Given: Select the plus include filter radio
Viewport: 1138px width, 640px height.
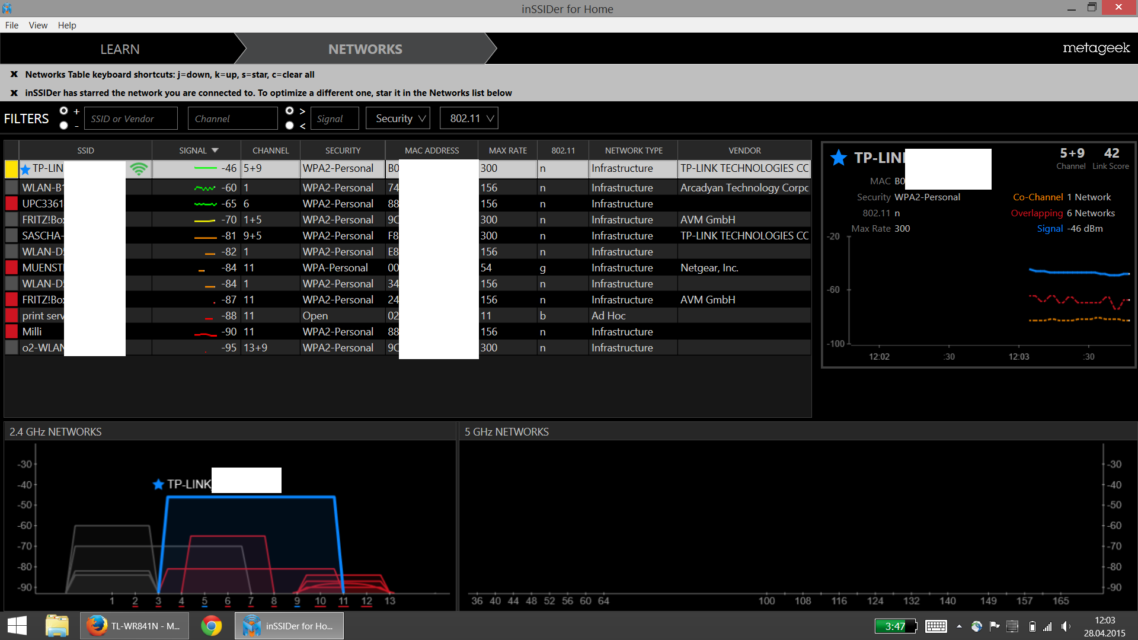Looking at the screenshot, I should coord(64,111).
